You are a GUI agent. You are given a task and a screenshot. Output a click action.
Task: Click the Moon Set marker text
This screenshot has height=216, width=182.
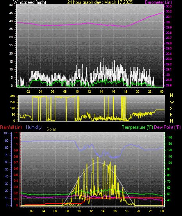[x=73, y=205]
